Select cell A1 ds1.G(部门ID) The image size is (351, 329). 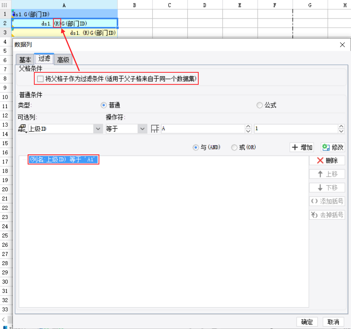(64, 14)
